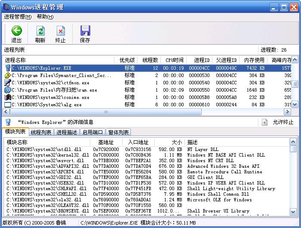
Task: Sort by the 父进程ID column header
Action: [x=226, y=60]
